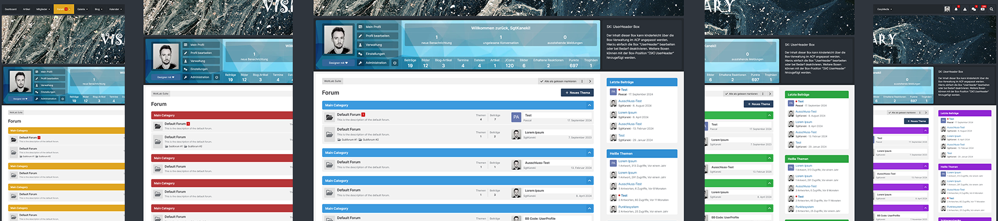Open the notifications bell icon in top bar
This screenshot has width=998, height=221.
956,9
